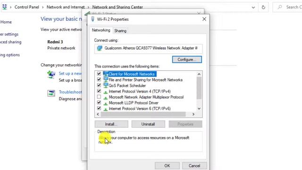Click horizontal scroll right arrow in items list
This screenshot has width=302, height=170.
coord(193,114)
